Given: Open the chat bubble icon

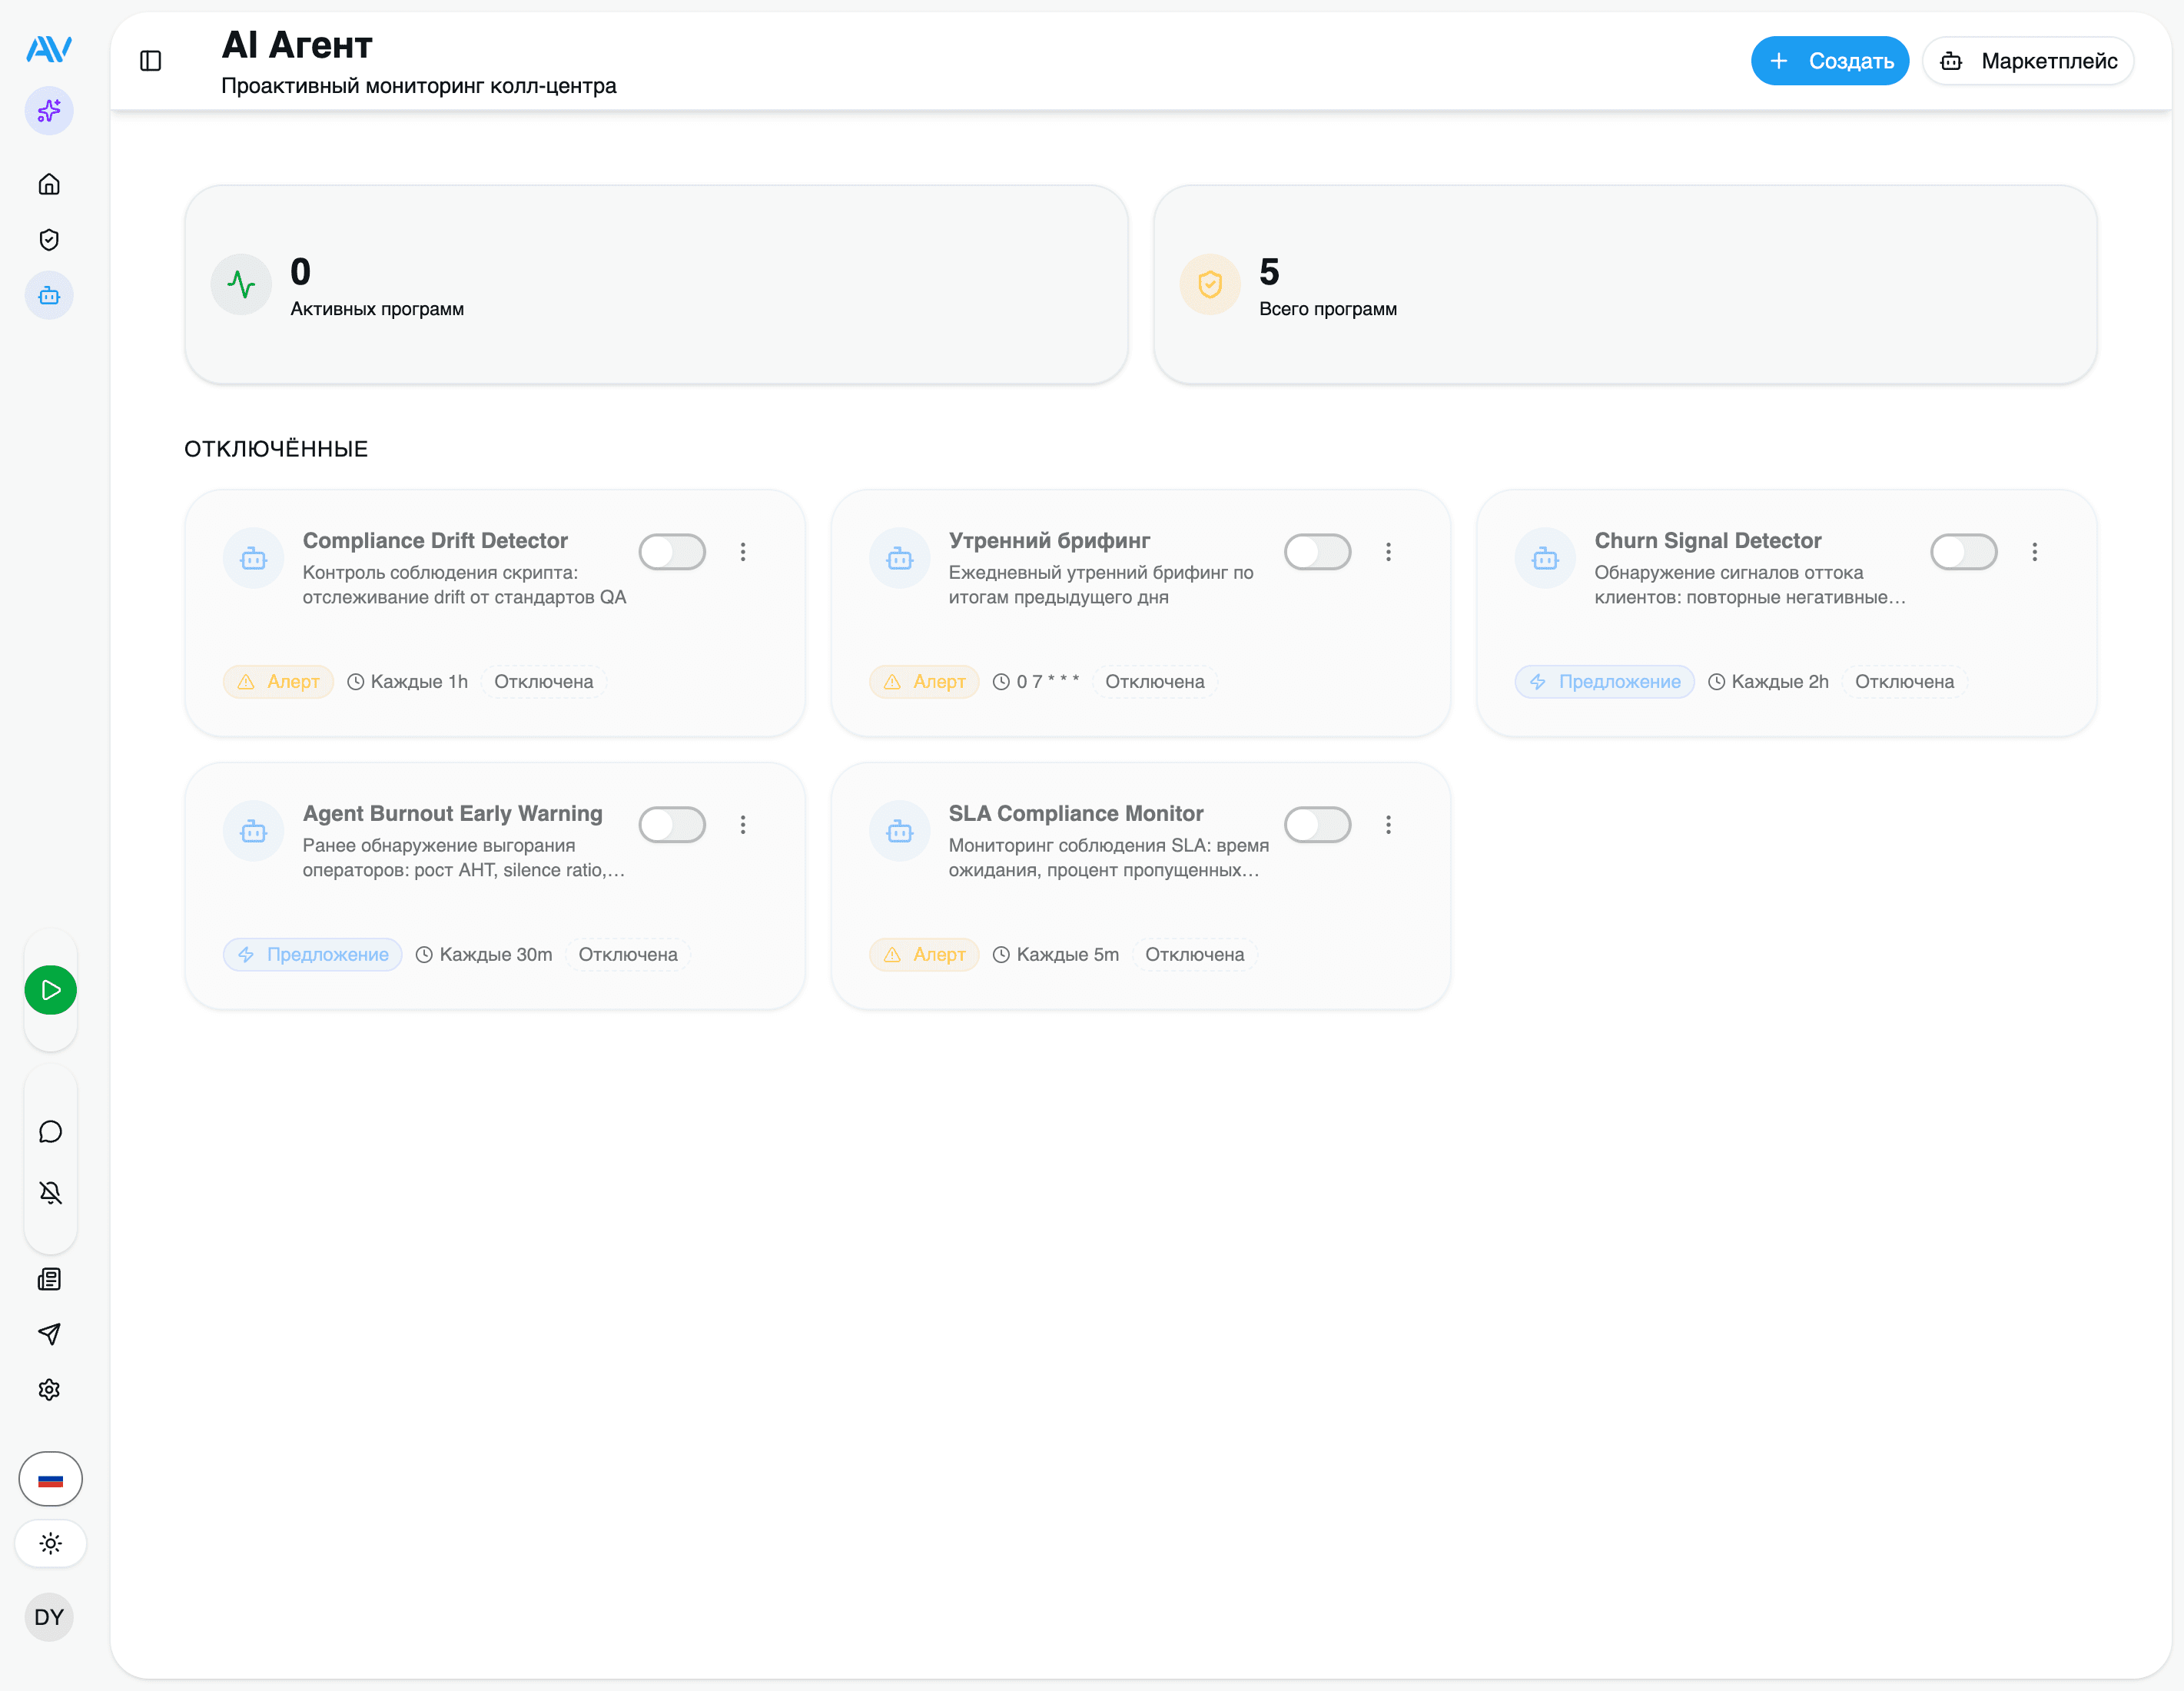Looking at the screenshot, I should pyautogui.click(x=50, y=1132).
